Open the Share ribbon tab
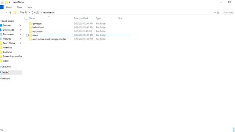The width and height of the screenshot is (235, 132). coord(19,7)
